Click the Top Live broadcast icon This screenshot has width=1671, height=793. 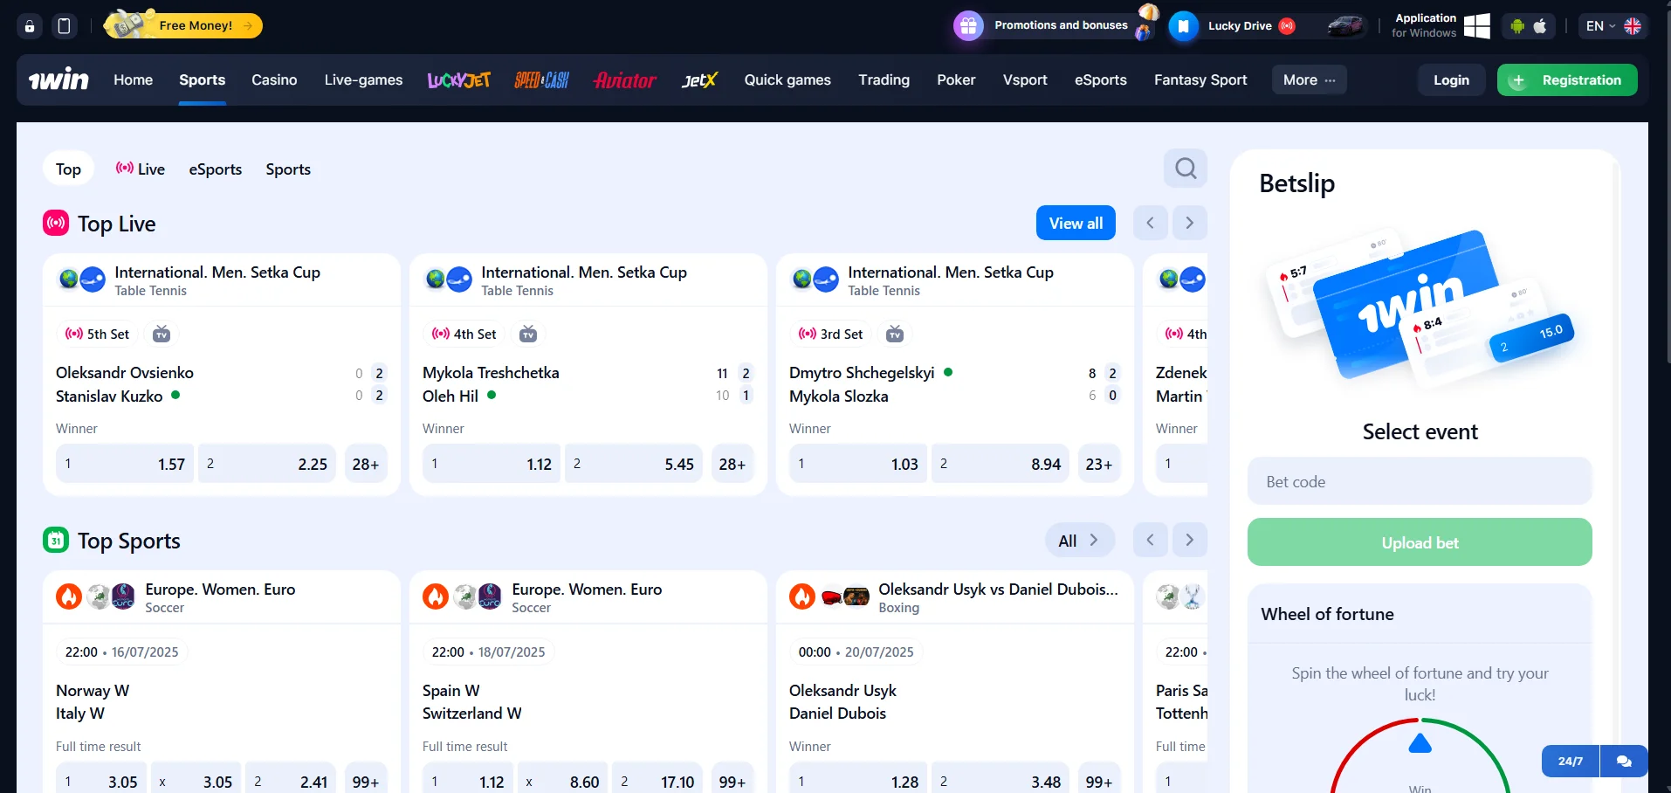[56, 223]
